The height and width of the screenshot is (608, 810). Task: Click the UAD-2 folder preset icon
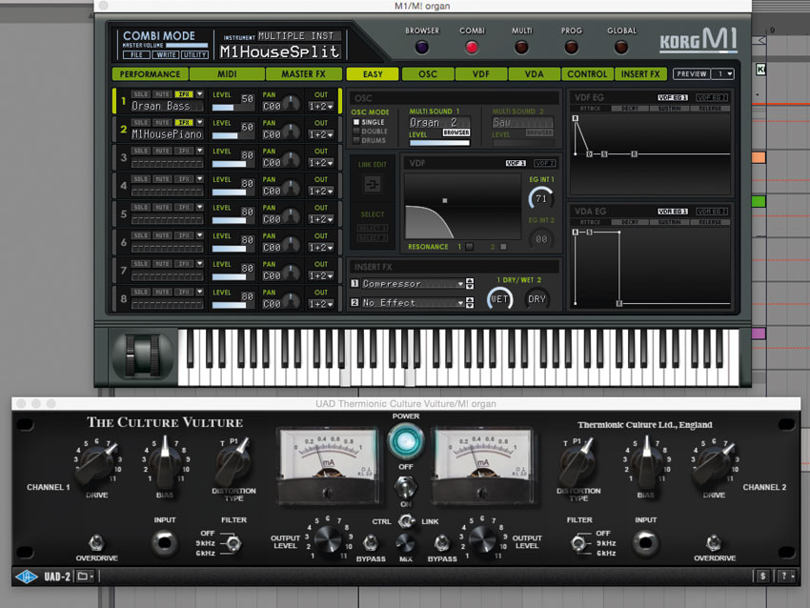click(x=85, y=576)
